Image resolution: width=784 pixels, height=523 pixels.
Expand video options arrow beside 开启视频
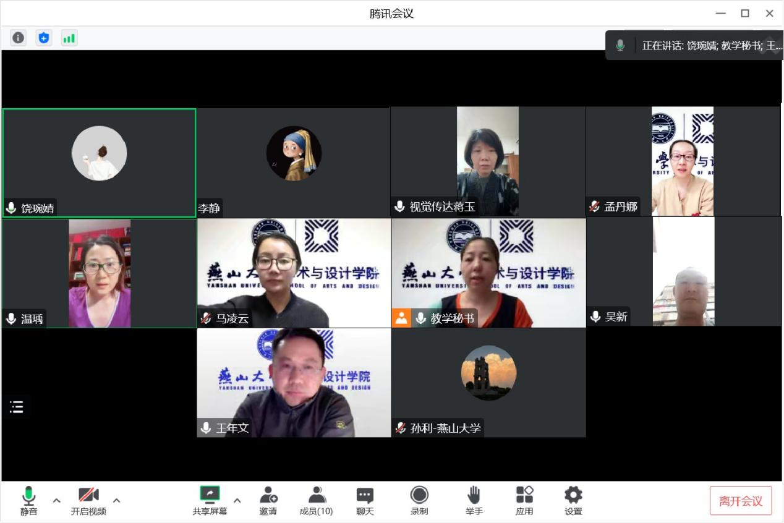(x=116, y=500)
